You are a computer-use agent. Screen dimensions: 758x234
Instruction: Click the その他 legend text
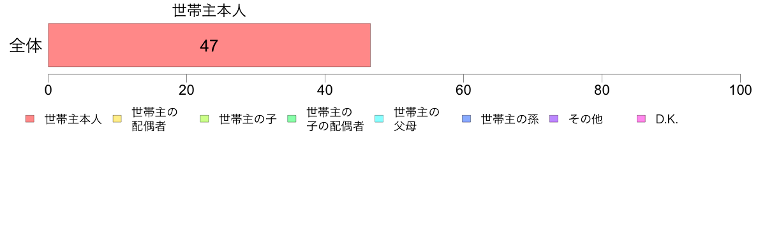pos(586,120)
